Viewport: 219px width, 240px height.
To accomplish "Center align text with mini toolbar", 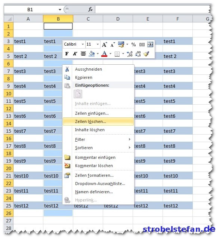I will pos(83,54).
